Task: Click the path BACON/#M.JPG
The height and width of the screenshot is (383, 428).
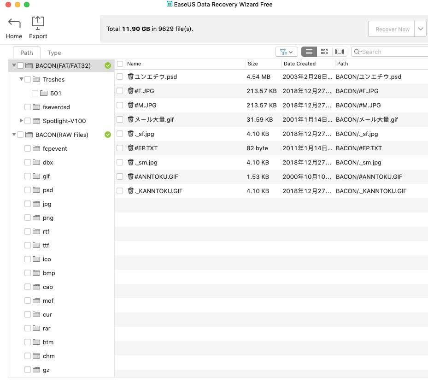Action: [x=358, y=105]
